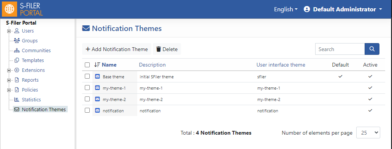Open the my-theme-1 name cell
This screenshot has width=392, height=149.
tap(114, 88)
